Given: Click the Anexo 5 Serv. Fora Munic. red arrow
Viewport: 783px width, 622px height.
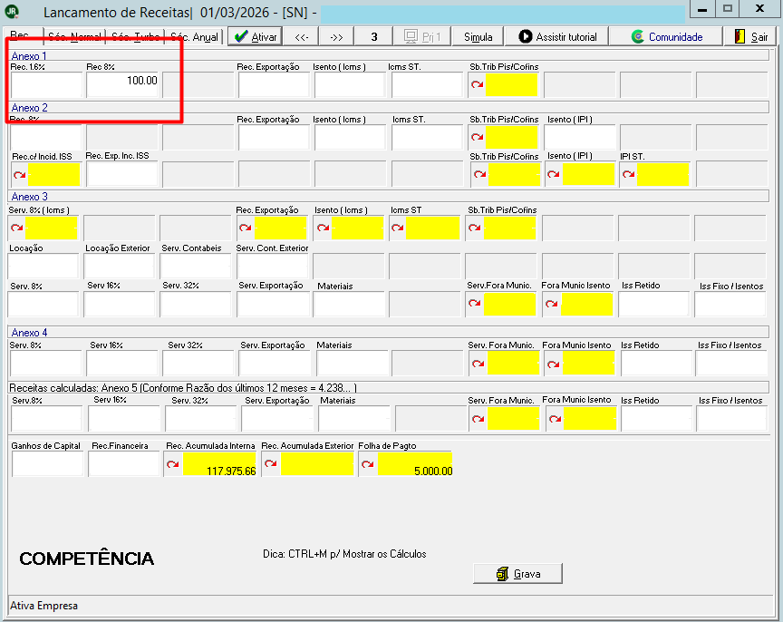Looking at the screenshot, I should pos(478,419).
